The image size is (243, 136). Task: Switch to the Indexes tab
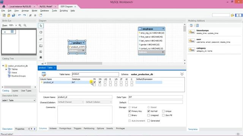[53, 128]
